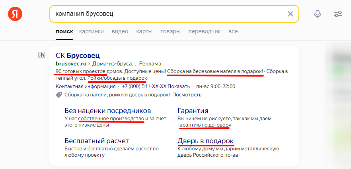Click the text собственное производство
Image resolution: width=351 pixels, height=169 pixels.
coord(111,119)
